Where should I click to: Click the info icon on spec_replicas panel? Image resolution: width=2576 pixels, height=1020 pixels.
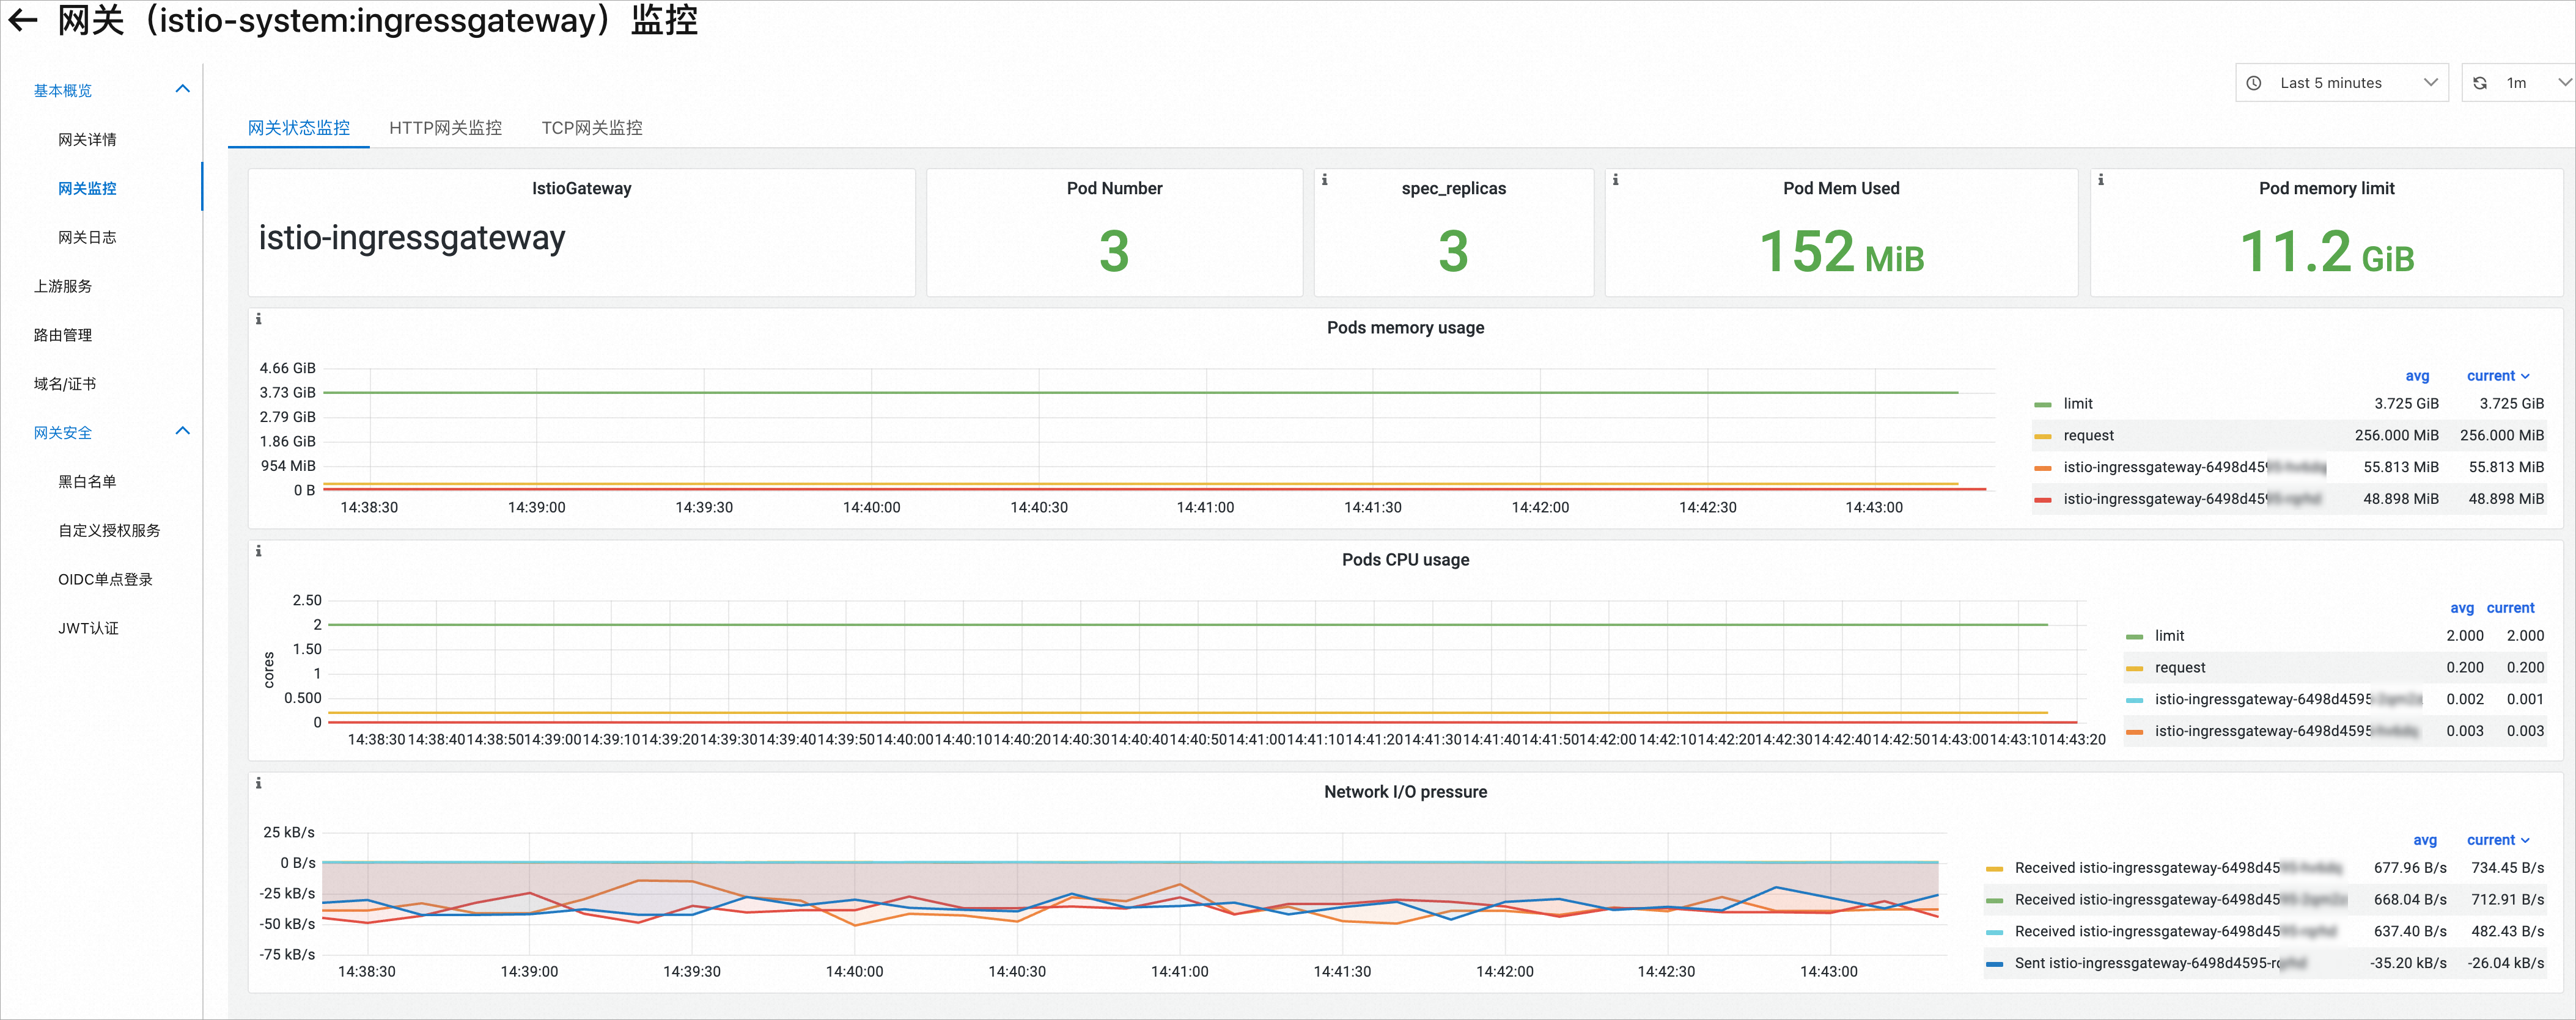pyautogui.click(x=1324, y=180)
